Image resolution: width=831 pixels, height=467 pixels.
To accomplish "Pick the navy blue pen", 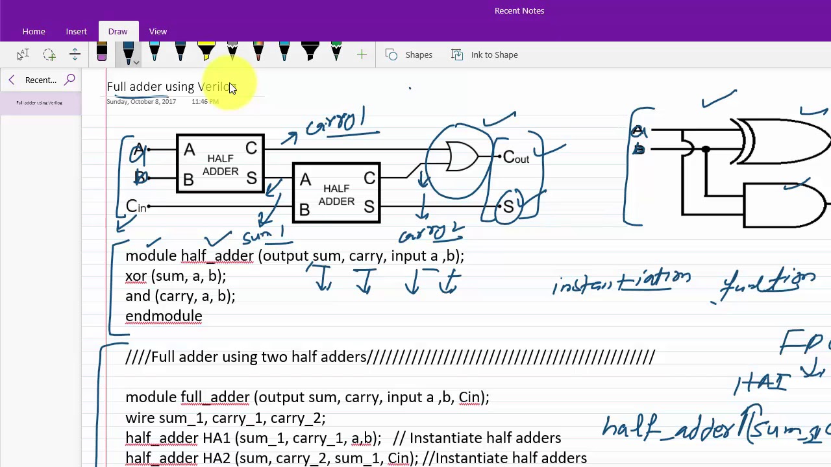I will click(x=180, y=53).
